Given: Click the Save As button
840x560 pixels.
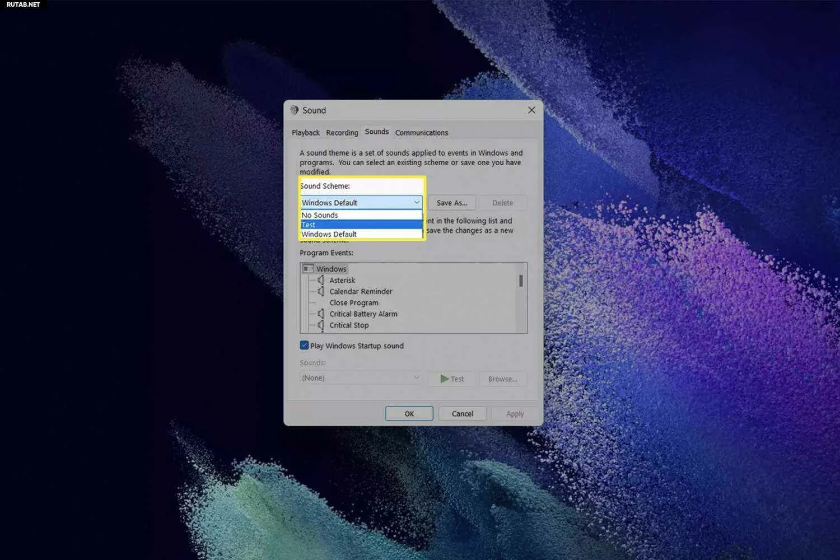Looking at the screenshot, I should pyautogui.click(x=451, y=202).
